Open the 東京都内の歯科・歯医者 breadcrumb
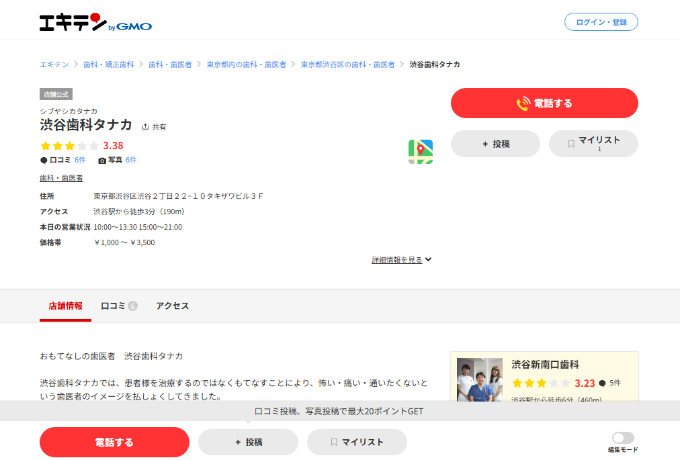 [247, 64]
